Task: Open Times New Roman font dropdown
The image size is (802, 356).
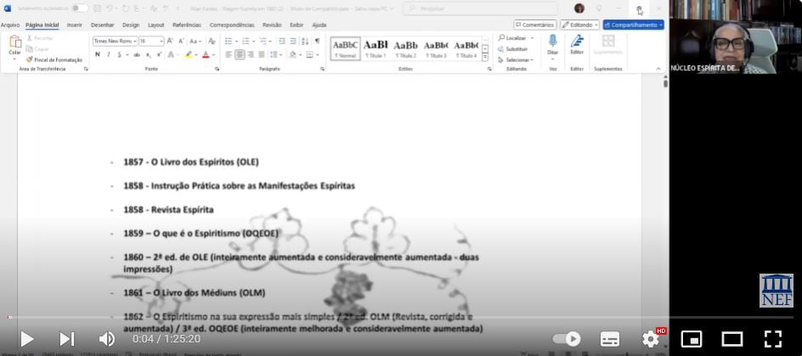Action: pos(135,41)
